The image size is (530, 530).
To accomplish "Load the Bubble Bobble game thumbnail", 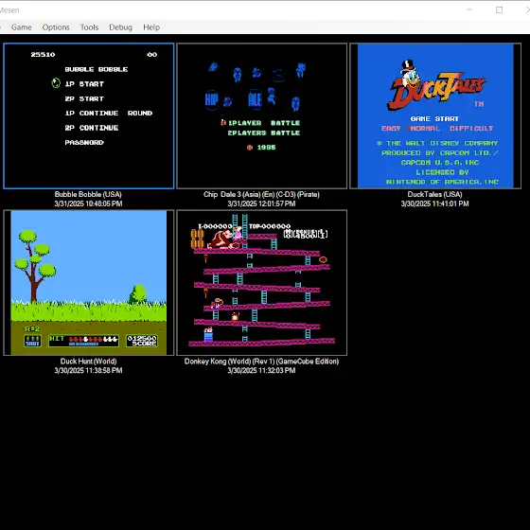I will click(x=89, y=115).
